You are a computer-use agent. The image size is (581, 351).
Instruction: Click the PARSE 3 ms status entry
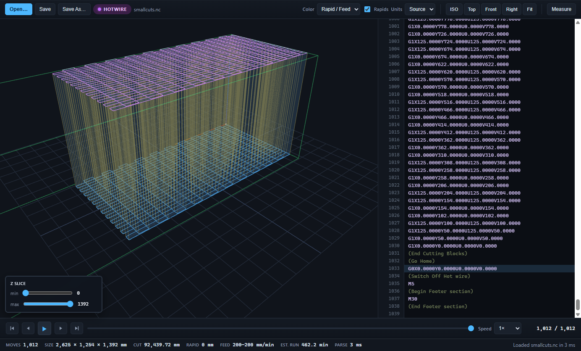348,345
